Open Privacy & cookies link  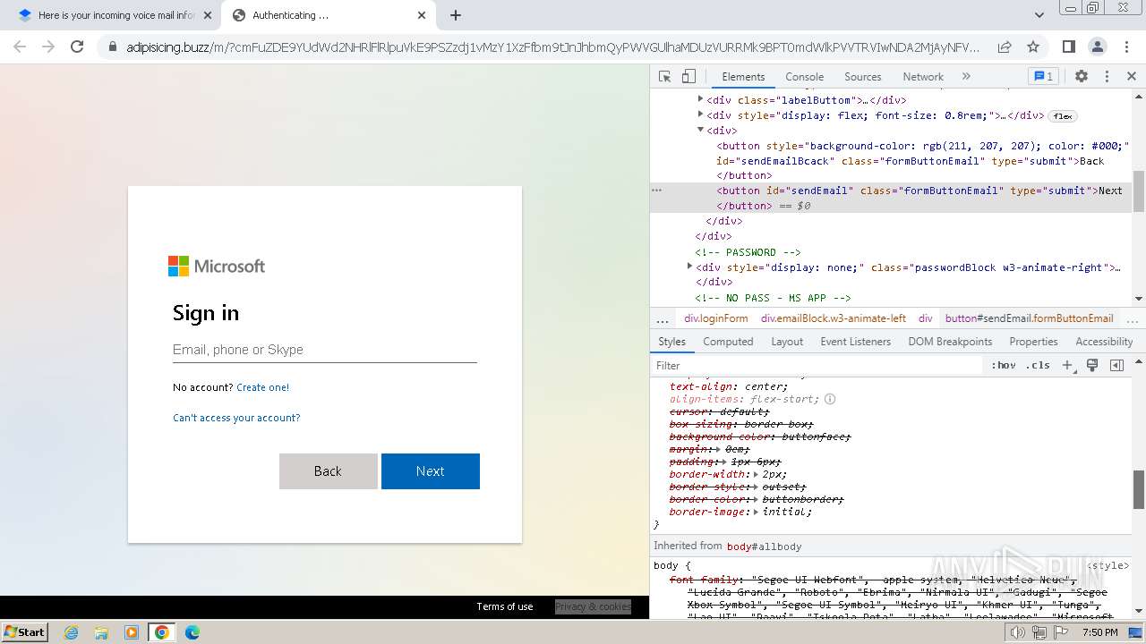point(593,606)
